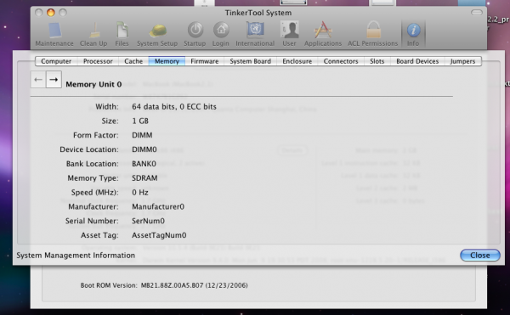Open the Clean Up broom icon
The image size is (510, 315).
pyautogui.click(x=93, y=35)
